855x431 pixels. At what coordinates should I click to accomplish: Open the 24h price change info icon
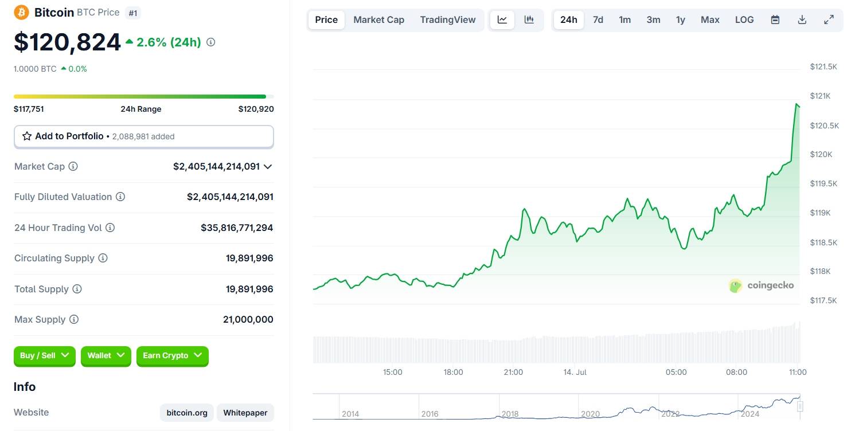(x=211, y=42)
